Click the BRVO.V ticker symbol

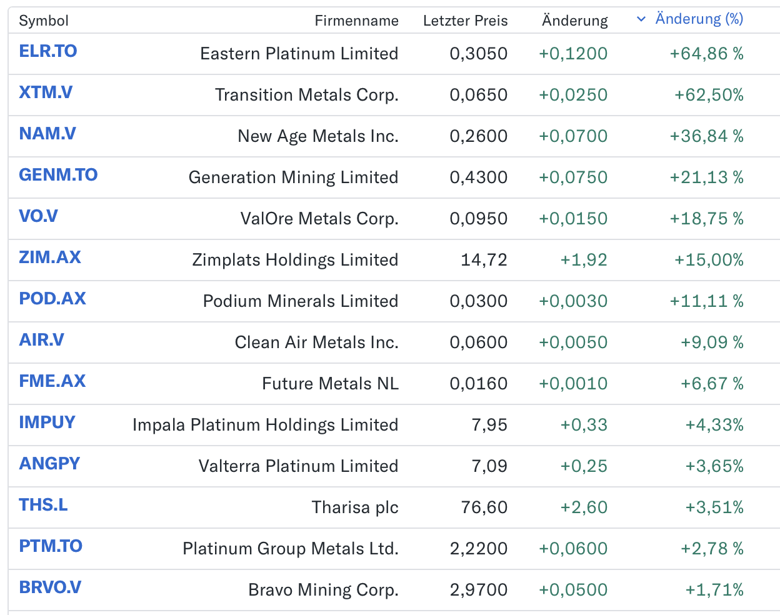click(50, 587)
